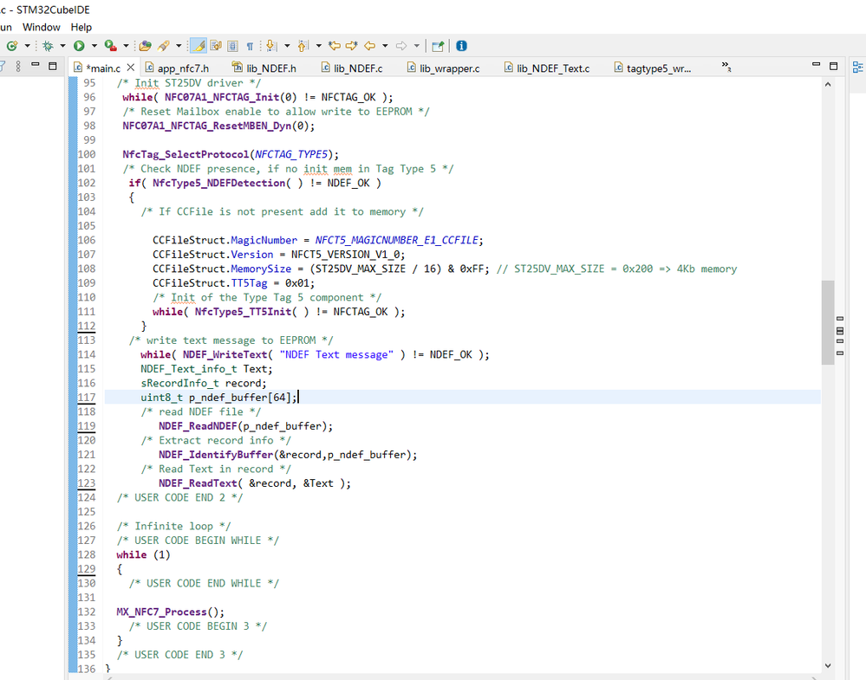Open the Help menu
The width and height of the screenshot is (866, 680).
(81, 27)
